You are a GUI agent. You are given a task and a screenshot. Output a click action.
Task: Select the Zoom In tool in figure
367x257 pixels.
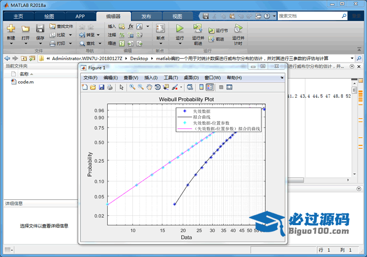[132, 87]
